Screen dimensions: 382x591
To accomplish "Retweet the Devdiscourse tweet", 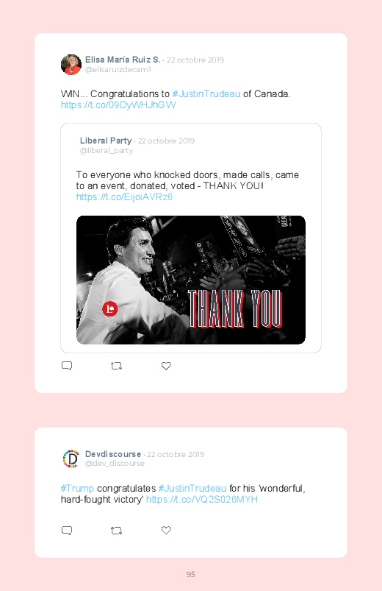I will [x=116, y=531].
